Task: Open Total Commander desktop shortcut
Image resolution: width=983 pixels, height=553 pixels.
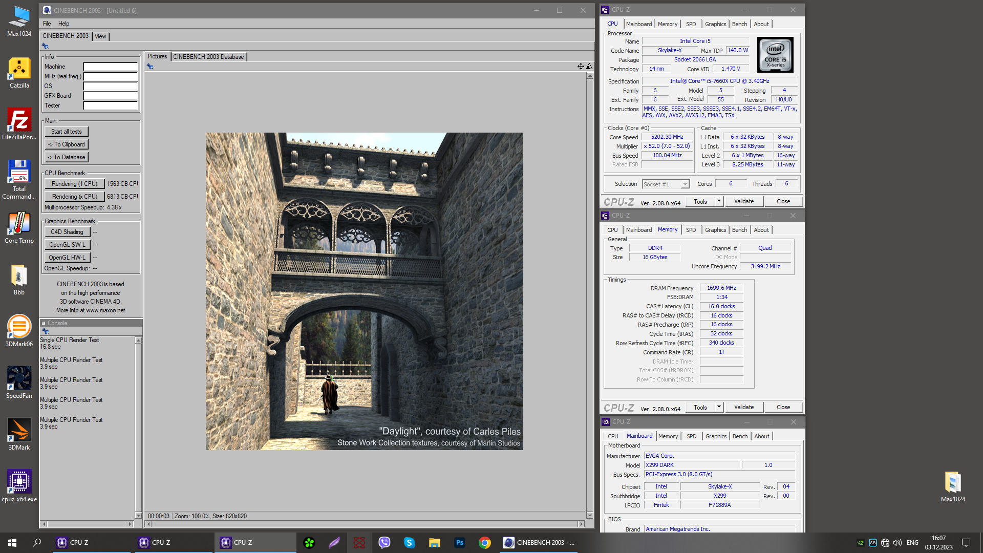Action: [x=19, y=180]
